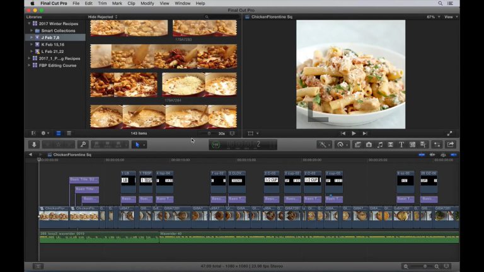Show the photos browser camera icon
The height and width of the screenshot is (272, 484).
click(369, 145)
